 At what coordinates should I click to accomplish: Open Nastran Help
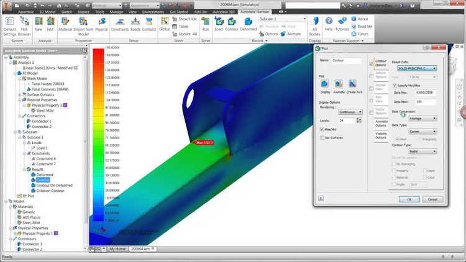coord(329,24)
